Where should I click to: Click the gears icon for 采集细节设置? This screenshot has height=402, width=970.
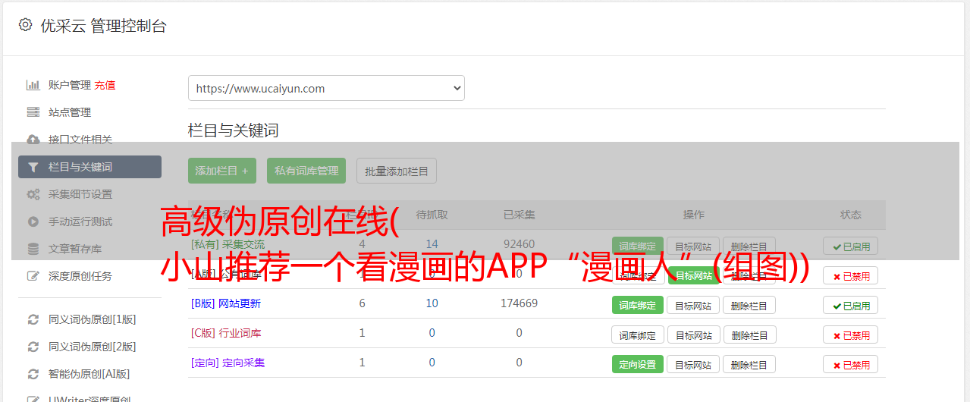pyautogui.click(x=33, y=194)
